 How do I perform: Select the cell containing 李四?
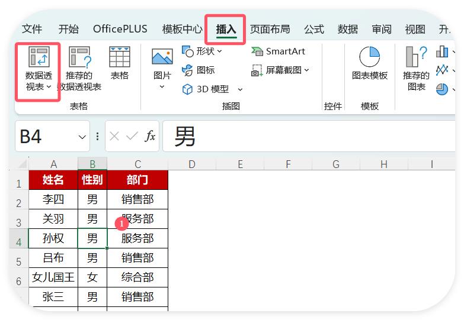click(x=53, y=199)
